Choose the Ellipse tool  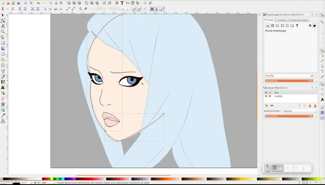pyautogui.click(x=3, y=54)
